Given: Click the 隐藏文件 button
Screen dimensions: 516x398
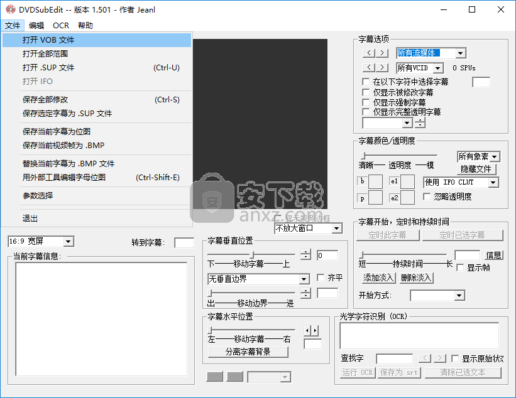Looking at the screenshot, I should coord(476,169).
